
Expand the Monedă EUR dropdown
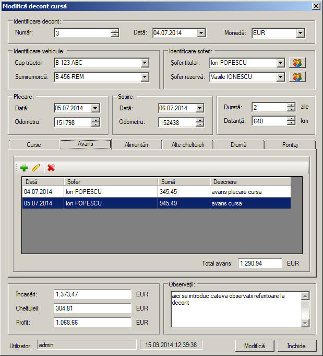pyautogui.click(x=301, y=33)
